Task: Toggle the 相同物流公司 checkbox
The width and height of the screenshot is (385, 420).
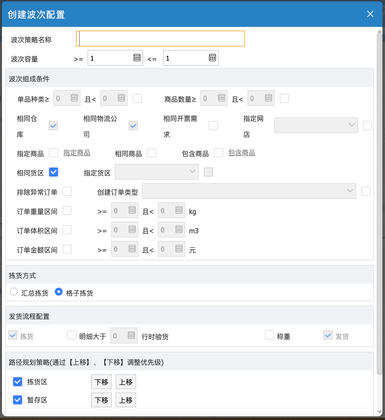Action: coord(133,126)
